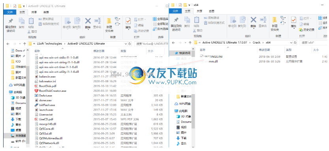Switch to Share (共享) tab in left window
329x151 pixels.
click(x=34, y=12)
